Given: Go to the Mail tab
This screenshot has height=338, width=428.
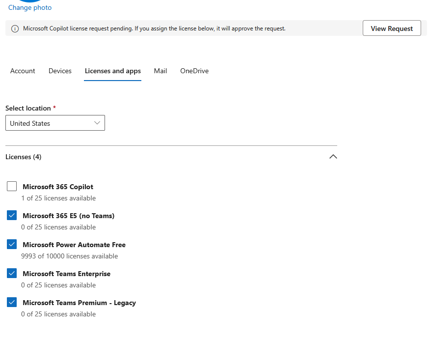Looking at the screenshot, I should point(160,71).
